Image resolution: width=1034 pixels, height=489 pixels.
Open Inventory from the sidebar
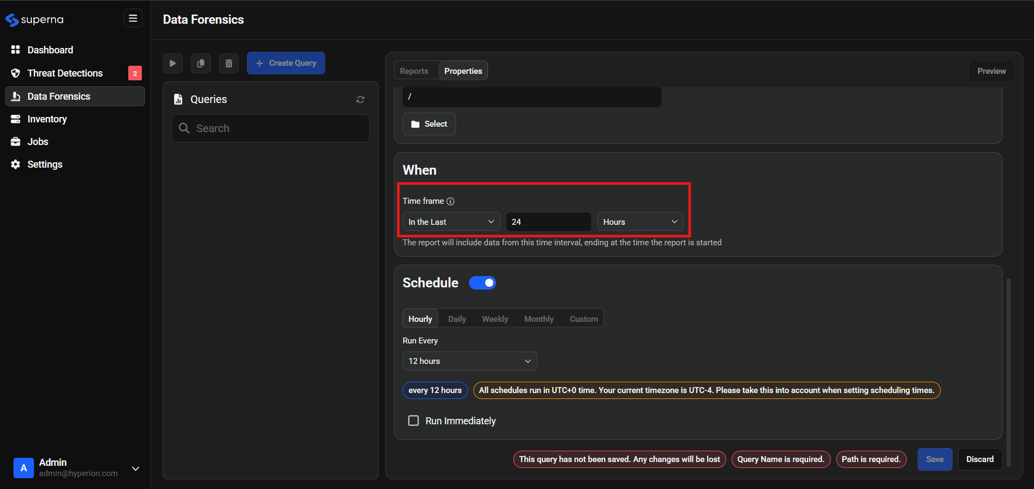[75, 119]
